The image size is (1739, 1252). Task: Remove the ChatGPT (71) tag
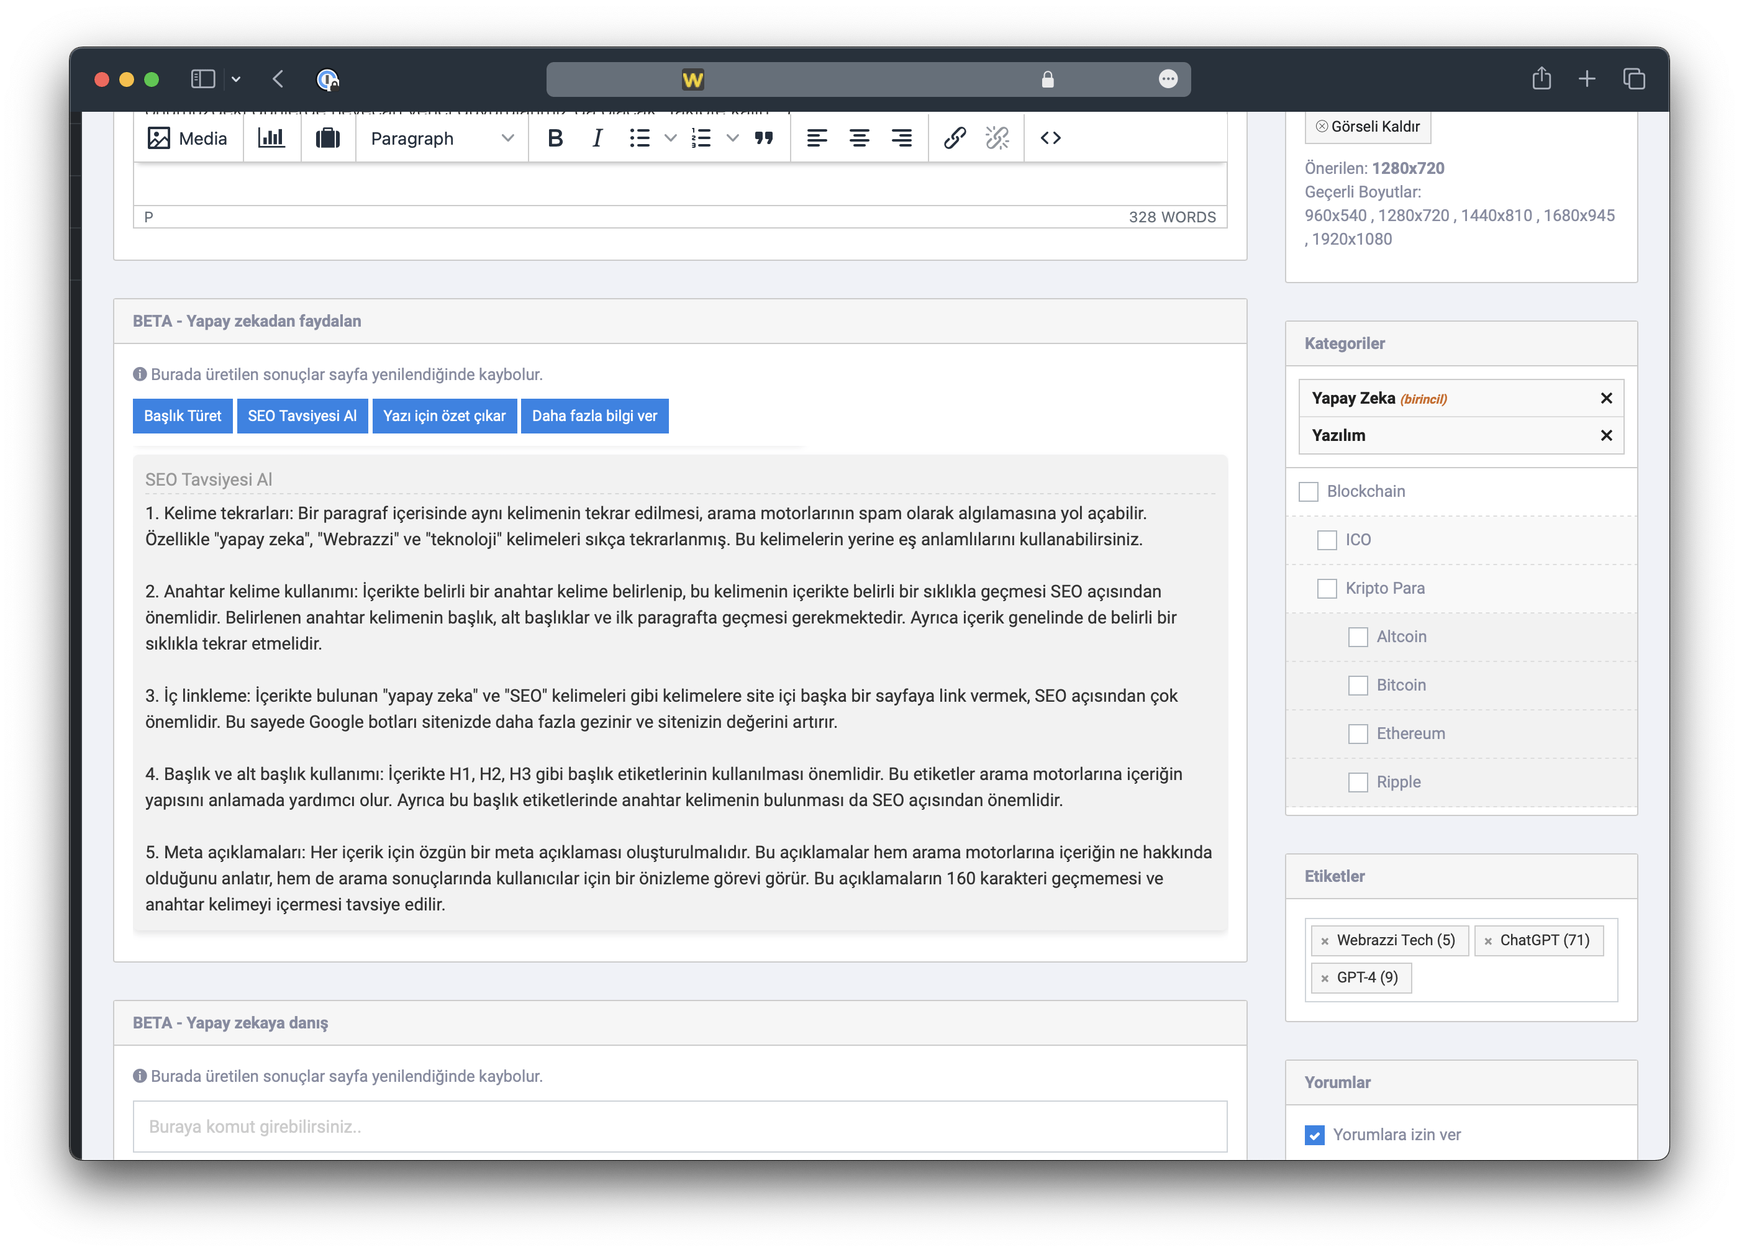1487,941
